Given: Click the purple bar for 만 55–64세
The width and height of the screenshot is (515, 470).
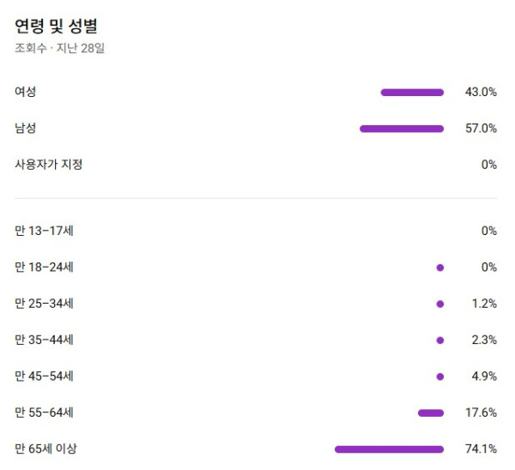Looking at the screenshot, I should click(431, 413).
